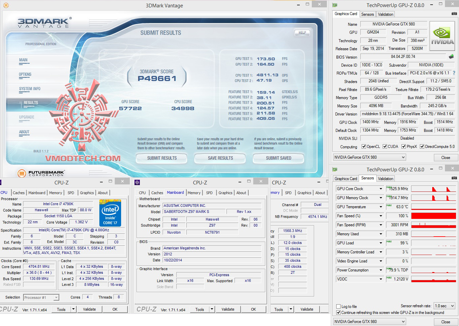Open the MAIN section in 3DMark Vantage
459x326 pixels.
point(23,60)
